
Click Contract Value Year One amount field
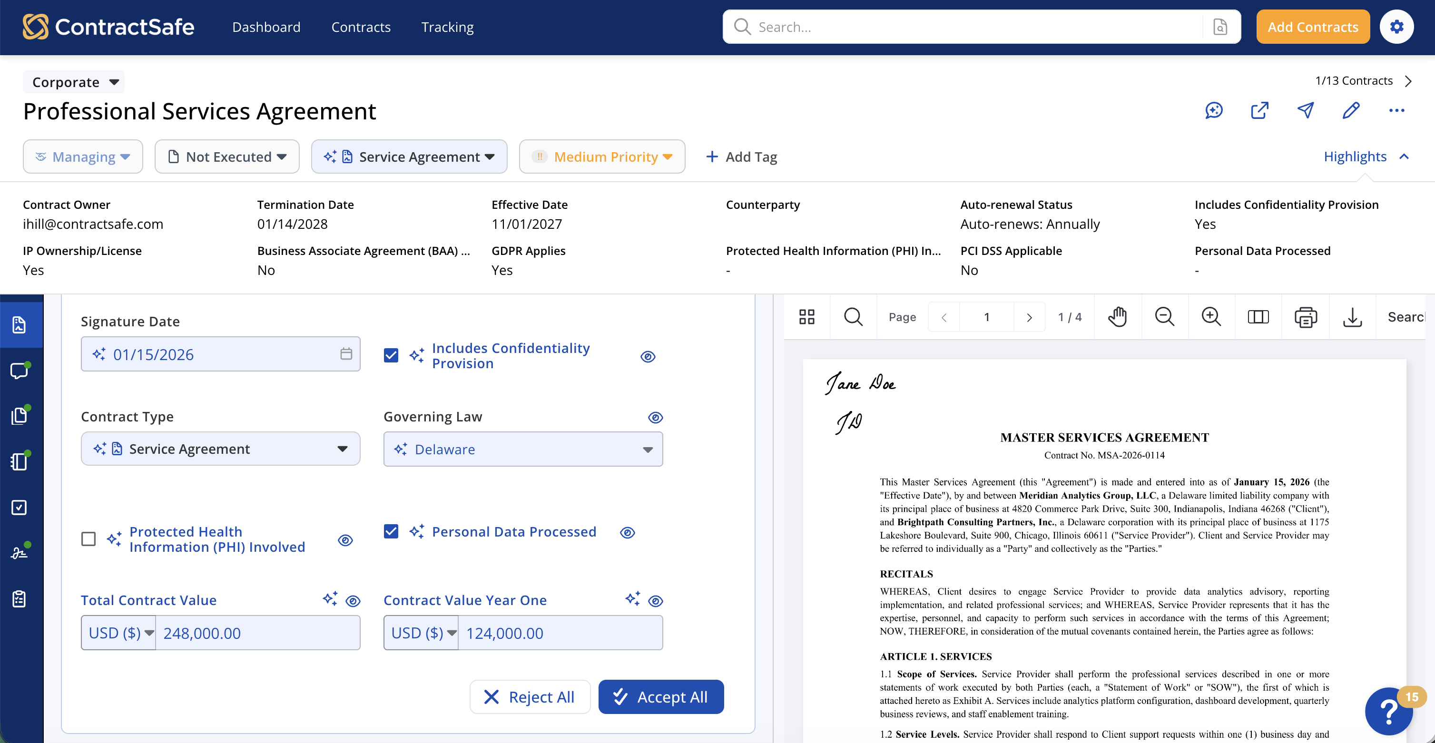[560, 633]
